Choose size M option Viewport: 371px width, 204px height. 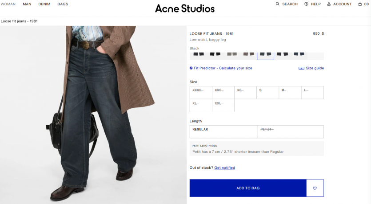click(290, 93)
